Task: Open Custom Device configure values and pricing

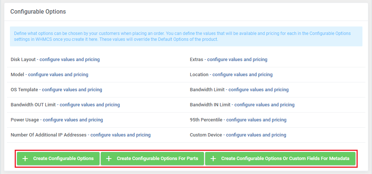Action: pos(256,135)
